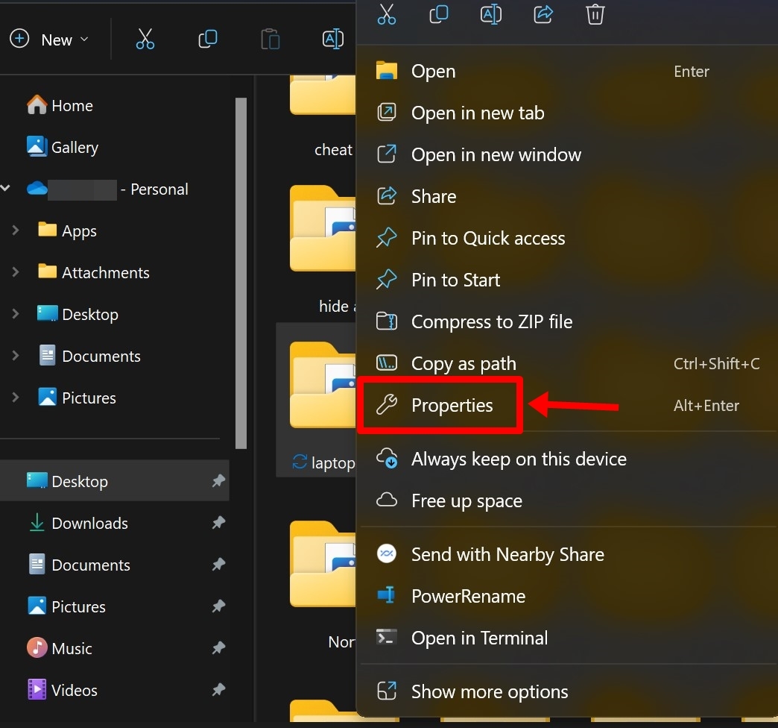
Task: Select the cheat folder thumbnail
Action: (323, 95)
